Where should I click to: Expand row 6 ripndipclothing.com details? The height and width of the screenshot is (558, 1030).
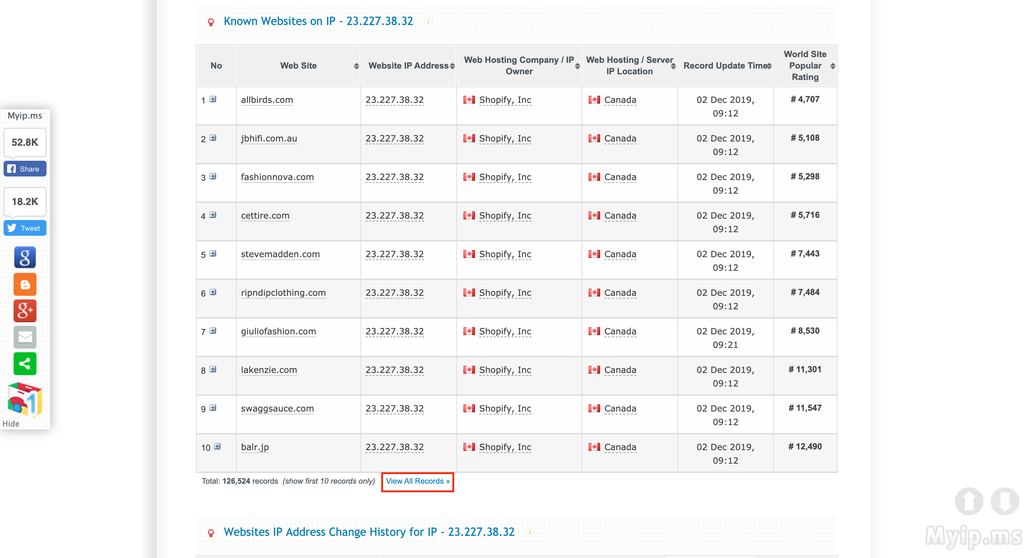[x=213, y=292]
